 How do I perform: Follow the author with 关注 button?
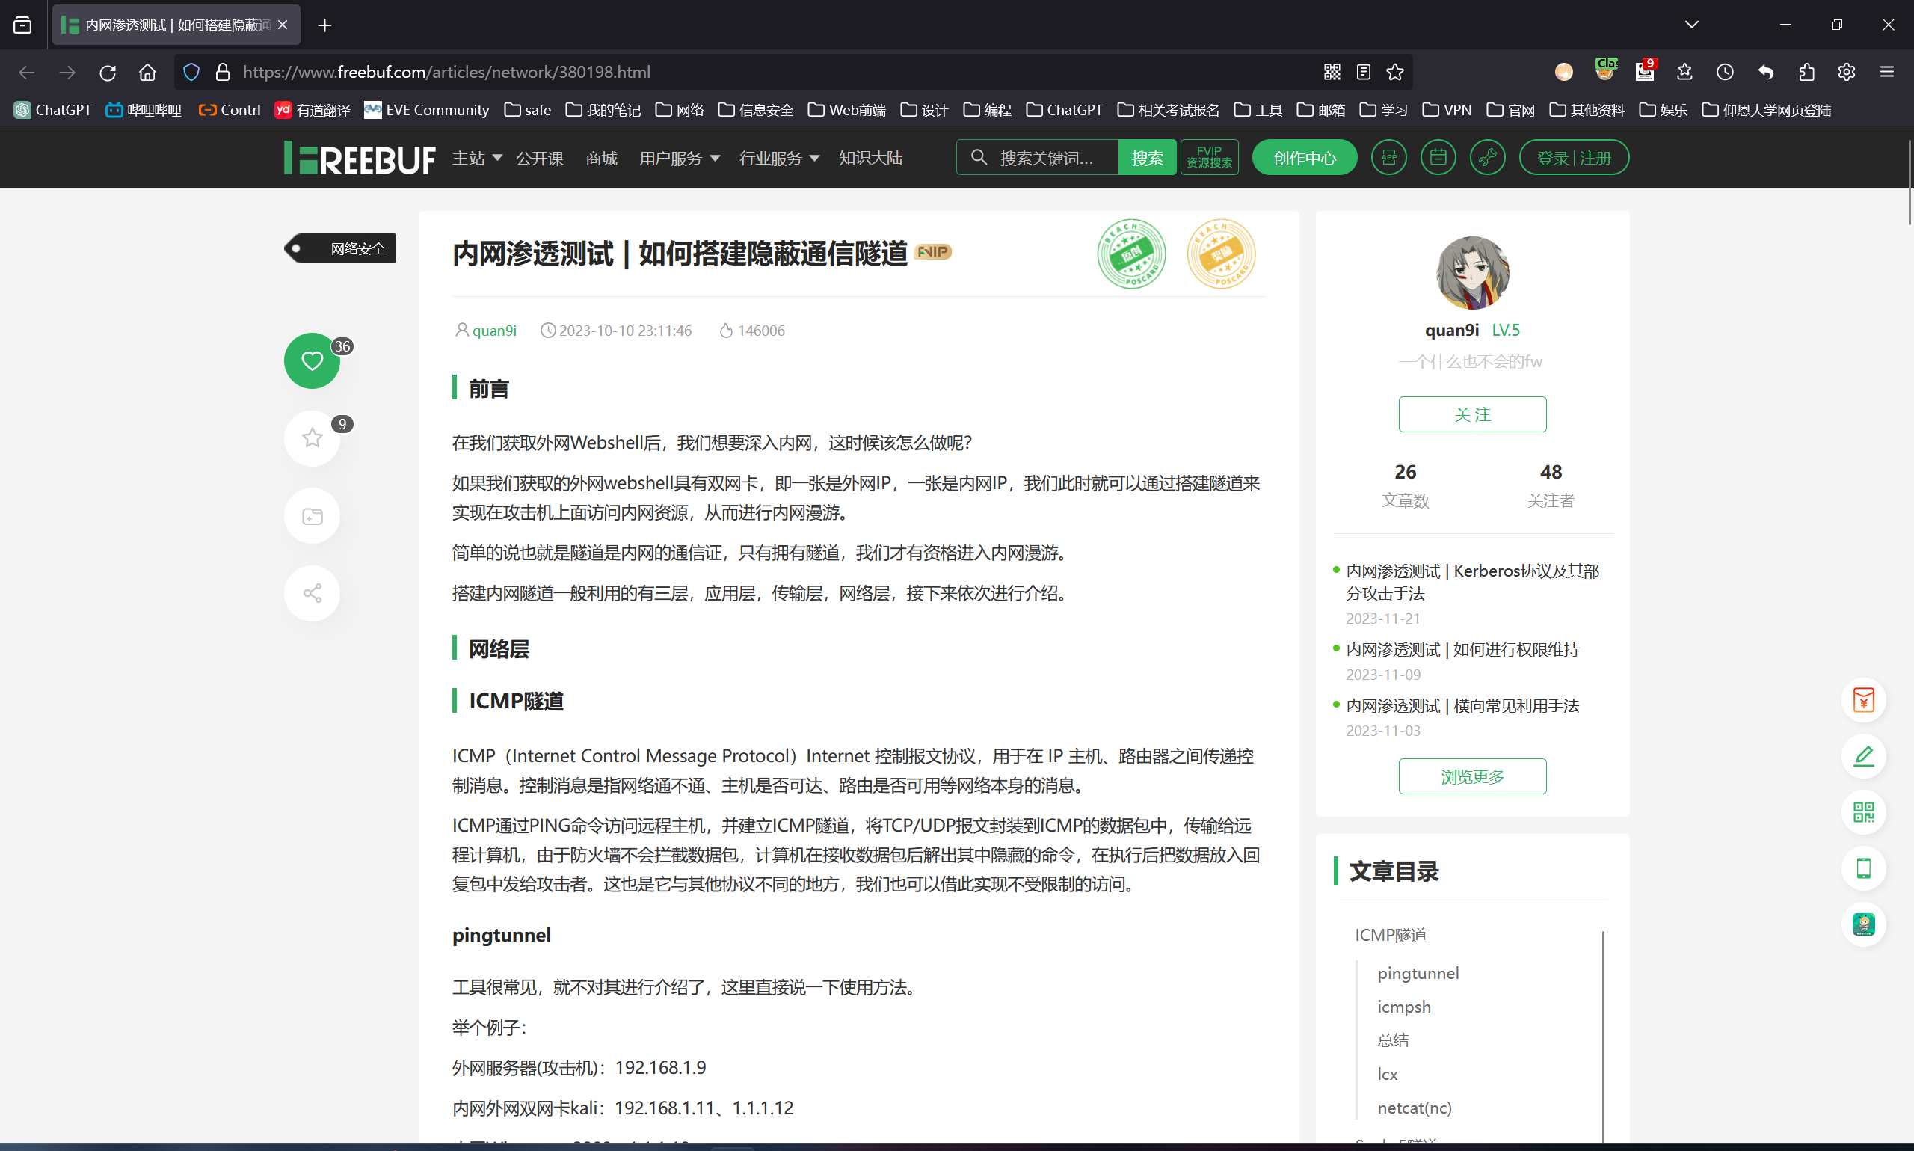(x=1472, y=414)
